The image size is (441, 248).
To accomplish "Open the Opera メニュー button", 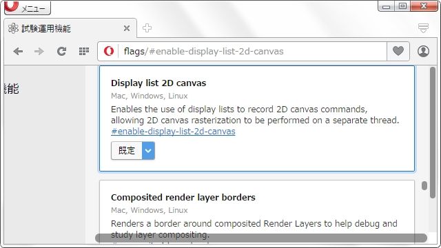I will click(28, 8).
